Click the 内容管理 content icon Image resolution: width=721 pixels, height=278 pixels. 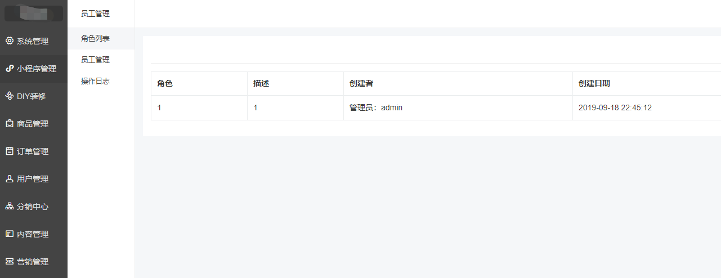point(9,234)
